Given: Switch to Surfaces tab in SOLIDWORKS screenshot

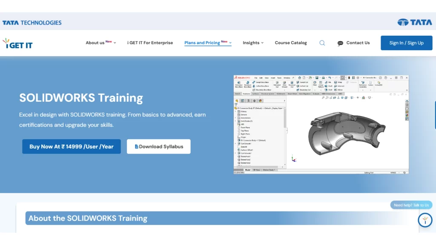Looking at the screenshot, I should click(x=255, y=94).
